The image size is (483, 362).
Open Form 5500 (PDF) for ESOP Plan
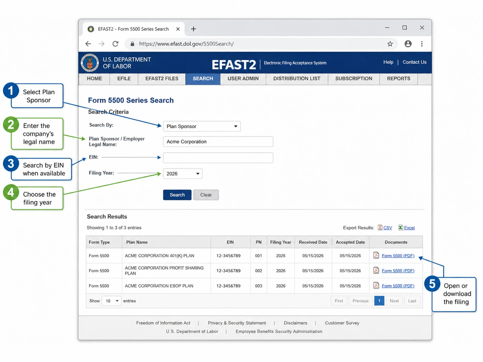coord(398,286)
